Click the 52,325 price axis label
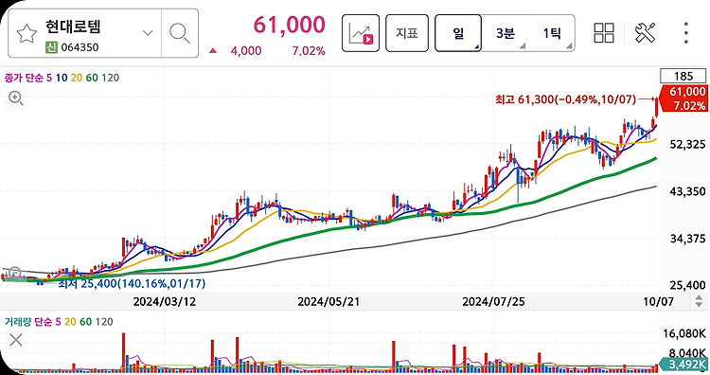 687,145
